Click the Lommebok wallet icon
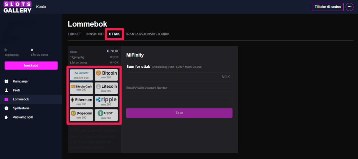 [x=6, y=99]
